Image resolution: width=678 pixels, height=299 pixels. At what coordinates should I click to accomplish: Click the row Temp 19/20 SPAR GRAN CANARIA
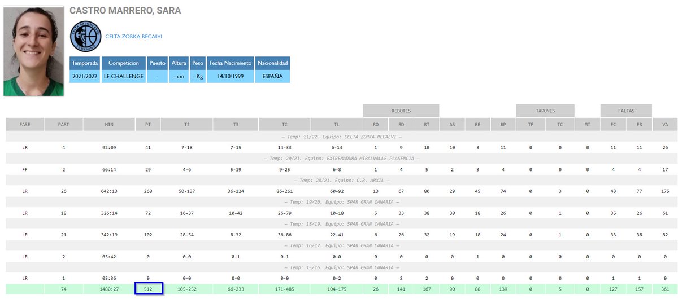341,202
